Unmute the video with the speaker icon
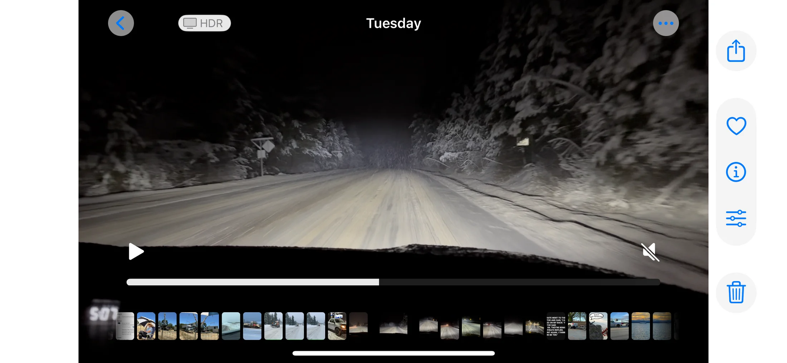Viewport: 787px width, 363px height. click(x=650, y=252)
